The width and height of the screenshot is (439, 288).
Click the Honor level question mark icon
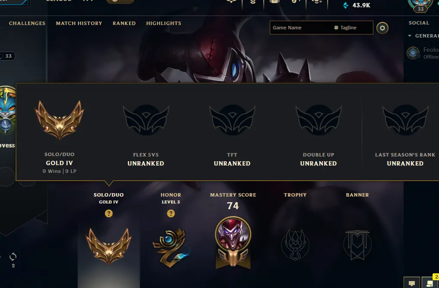[x=171, y=213]
